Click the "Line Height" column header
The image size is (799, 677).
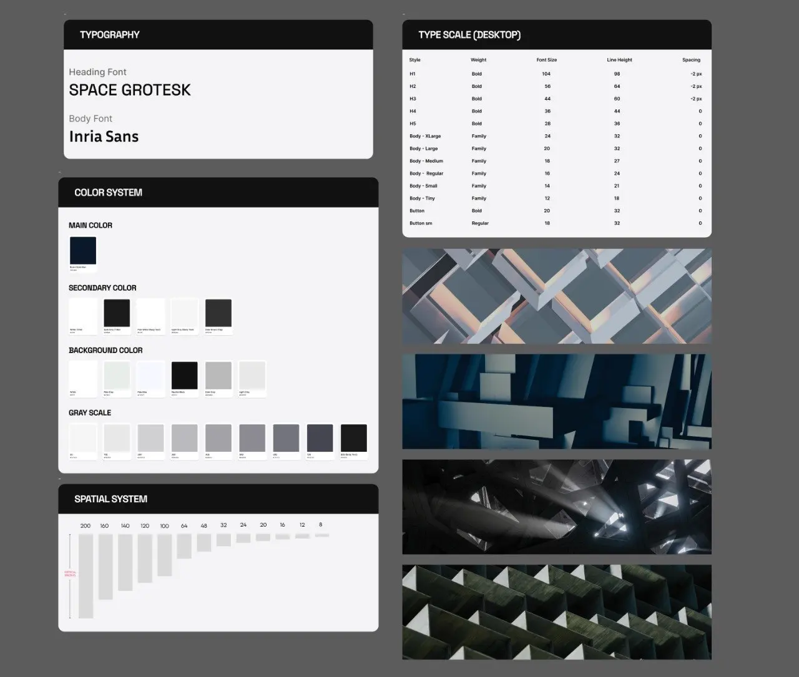[x=619, y=60]
